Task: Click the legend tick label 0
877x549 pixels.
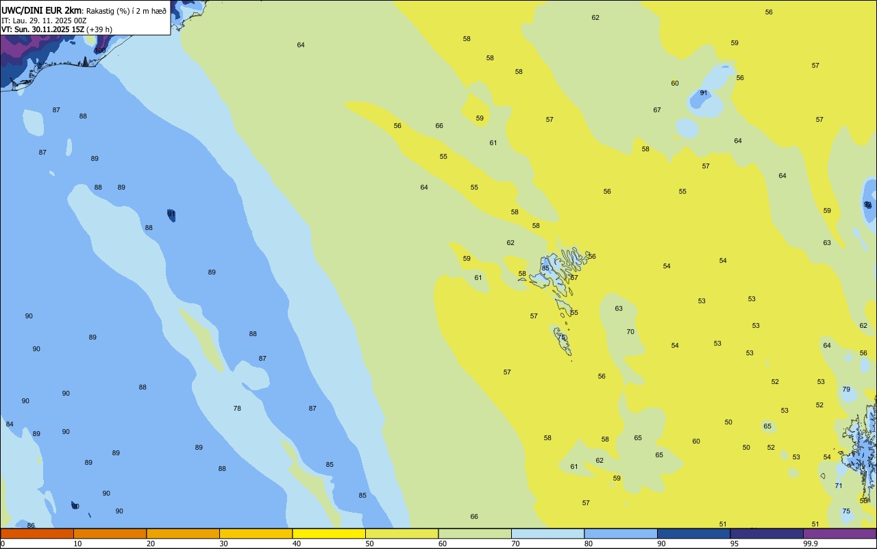Action: 3,544
